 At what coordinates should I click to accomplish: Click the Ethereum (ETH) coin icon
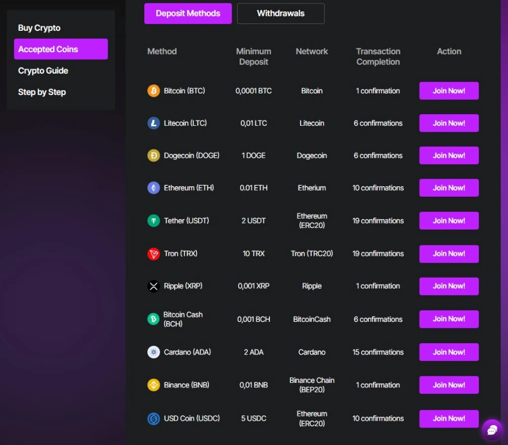[x=154, y=188]
